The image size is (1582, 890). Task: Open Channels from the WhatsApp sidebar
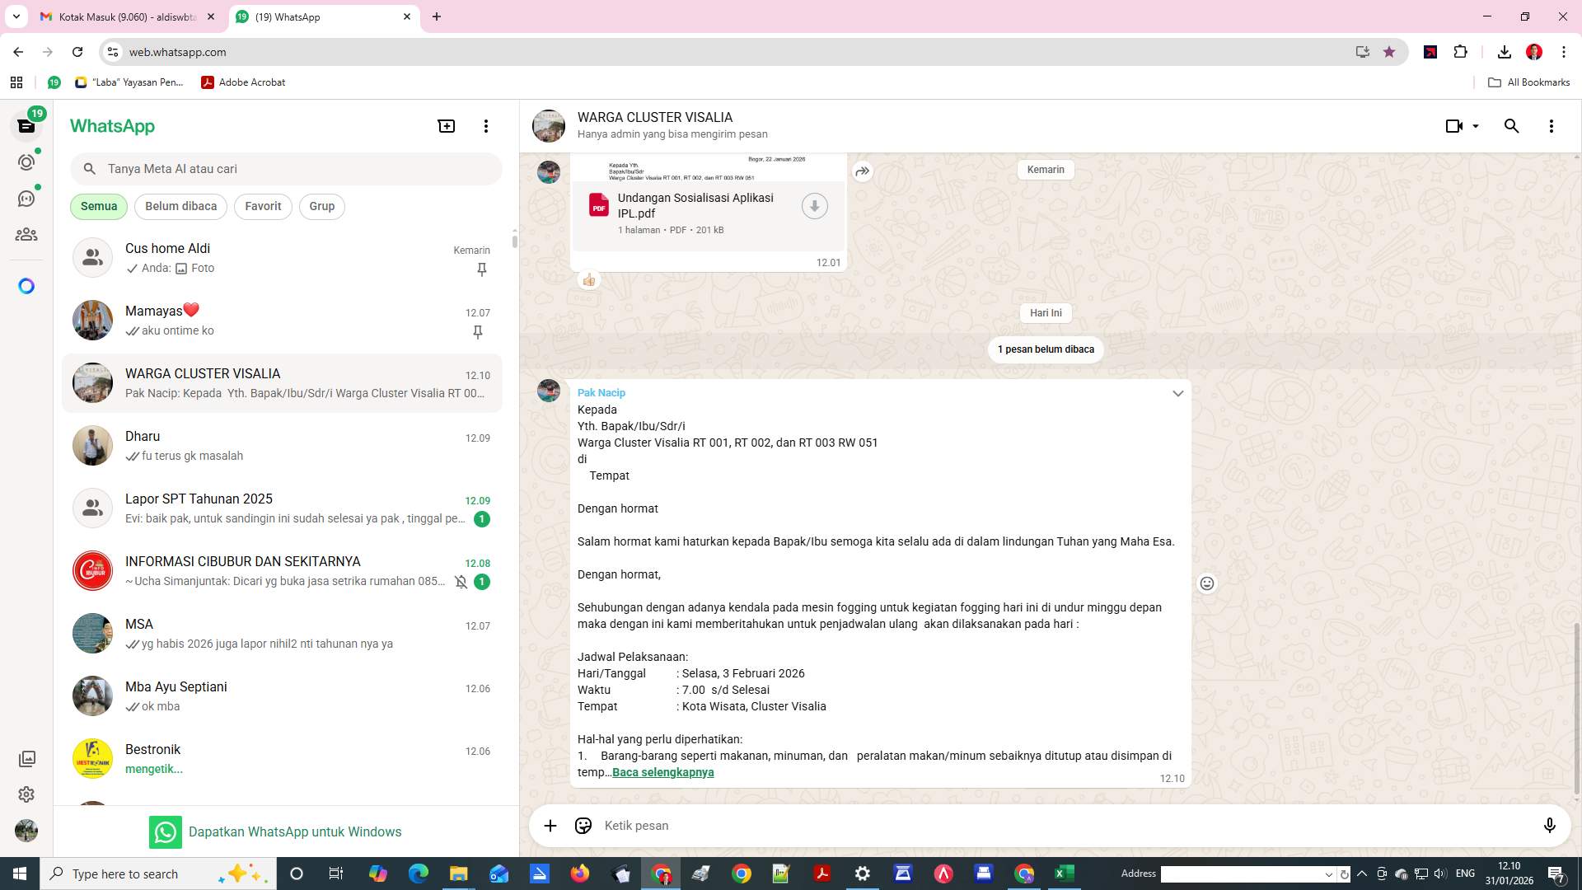click(x=26, y=198)
